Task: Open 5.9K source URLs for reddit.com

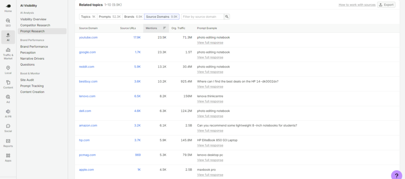Action: coord(137,66)
